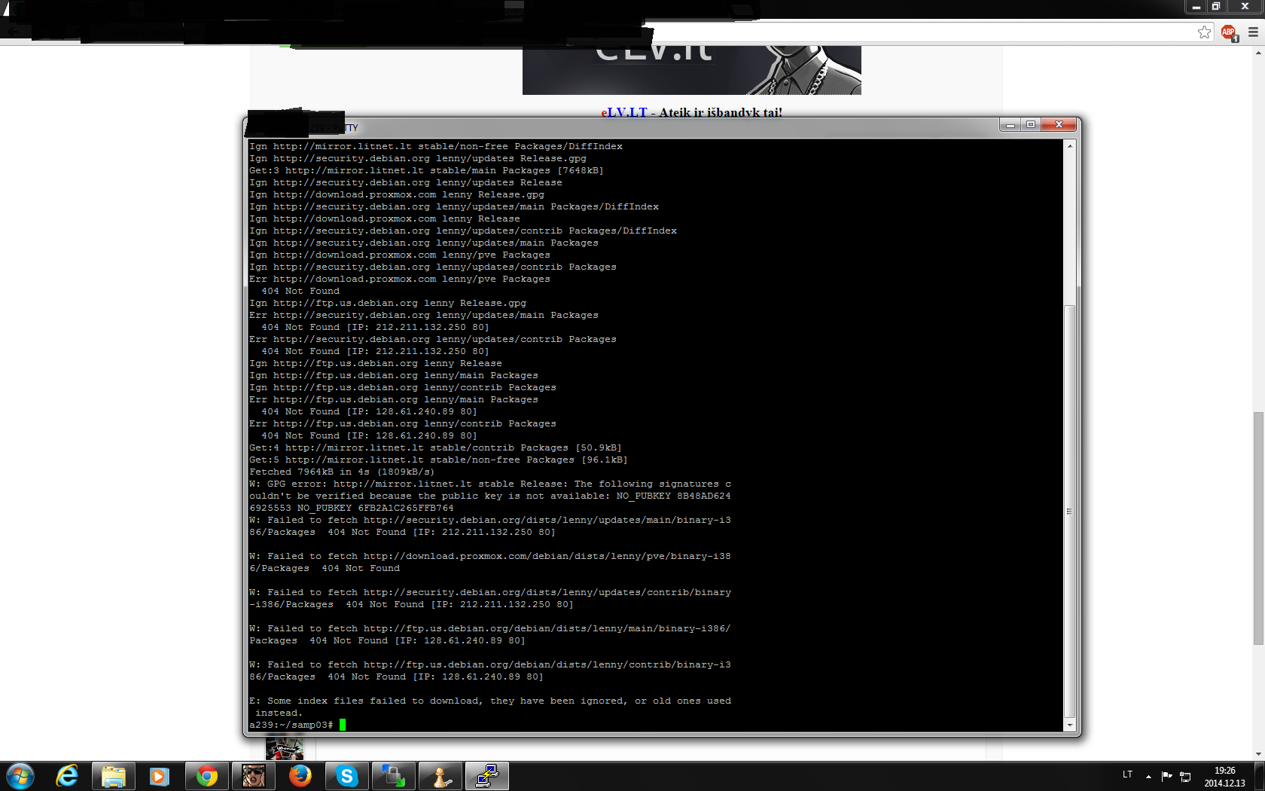Click the Action Center flag icon
Screen dimensions: 1265x791
click(1166, 776)
